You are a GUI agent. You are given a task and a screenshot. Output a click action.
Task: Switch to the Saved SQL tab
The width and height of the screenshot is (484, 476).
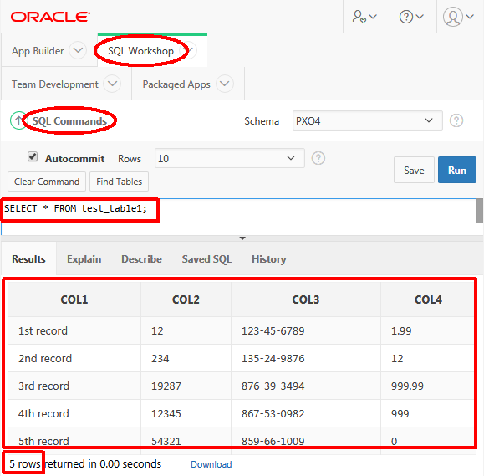tap(206, 258)
